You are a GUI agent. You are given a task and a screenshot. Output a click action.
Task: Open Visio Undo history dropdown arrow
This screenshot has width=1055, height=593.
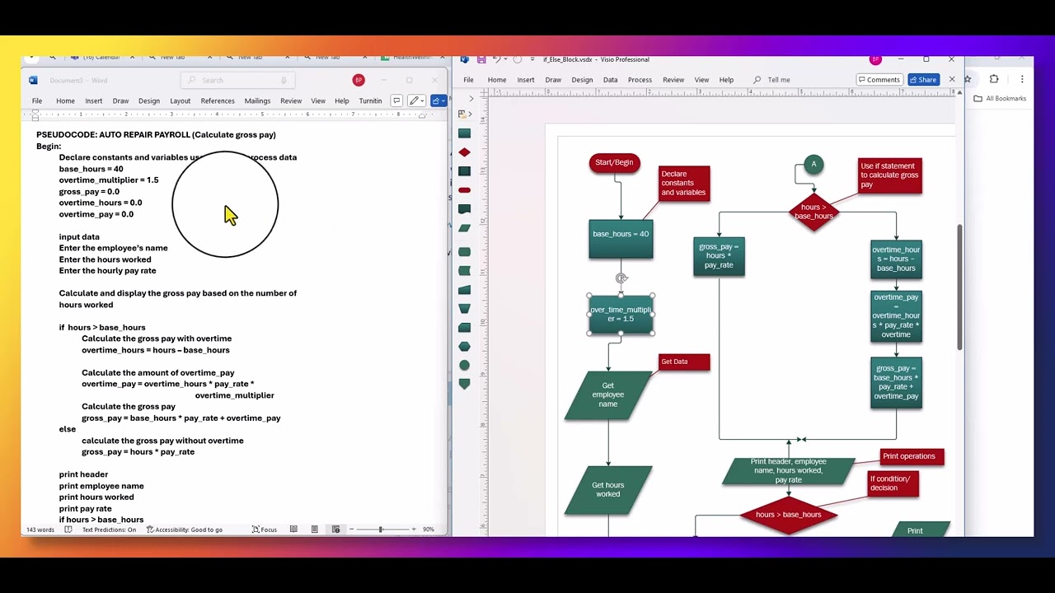point(504,59)
